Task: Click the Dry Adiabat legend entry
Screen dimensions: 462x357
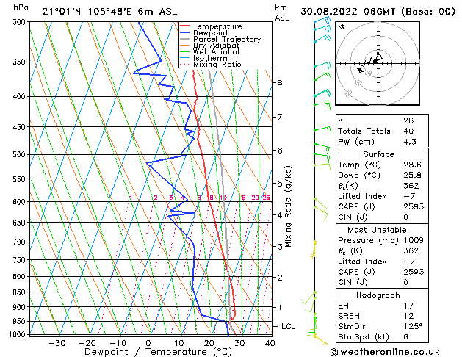Action: point(216,46)
